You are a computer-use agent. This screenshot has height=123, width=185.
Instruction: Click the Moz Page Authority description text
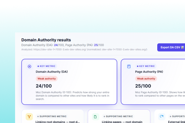point(160,94)
